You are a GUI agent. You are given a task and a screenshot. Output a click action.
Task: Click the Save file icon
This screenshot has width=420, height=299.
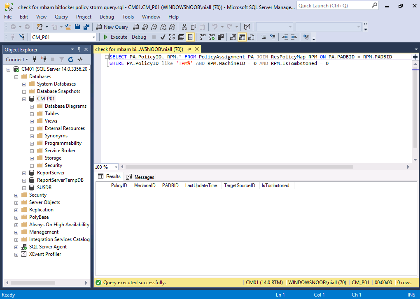click(x=77, y=27)
